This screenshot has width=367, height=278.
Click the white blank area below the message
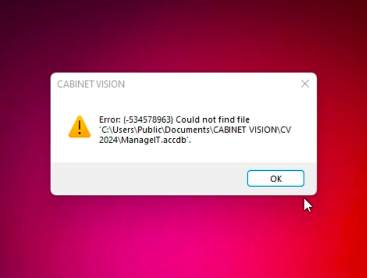coord(183,153)
